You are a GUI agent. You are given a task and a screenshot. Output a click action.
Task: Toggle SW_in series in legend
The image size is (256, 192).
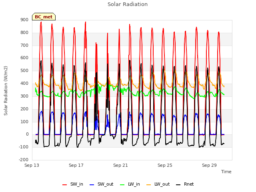[x=73, y=184]
